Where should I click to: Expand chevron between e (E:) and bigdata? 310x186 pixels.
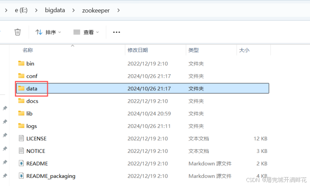click(x=36, y=10)
